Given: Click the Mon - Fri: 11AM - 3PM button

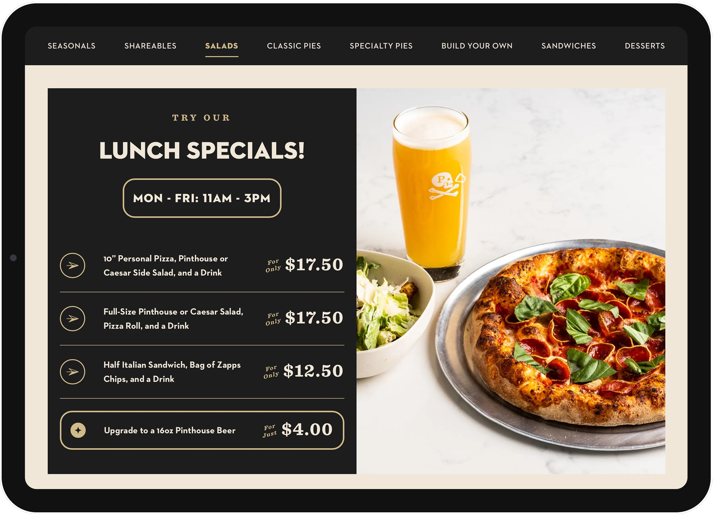Looking at the screenshot, I should [x=202, y=198].
